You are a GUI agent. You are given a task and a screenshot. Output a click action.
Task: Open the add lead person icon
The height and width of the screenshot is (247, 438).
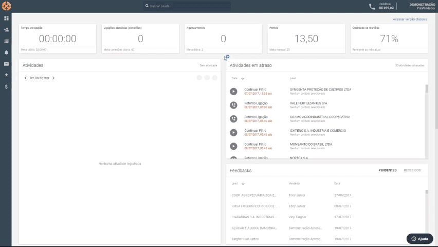(6, 30)
